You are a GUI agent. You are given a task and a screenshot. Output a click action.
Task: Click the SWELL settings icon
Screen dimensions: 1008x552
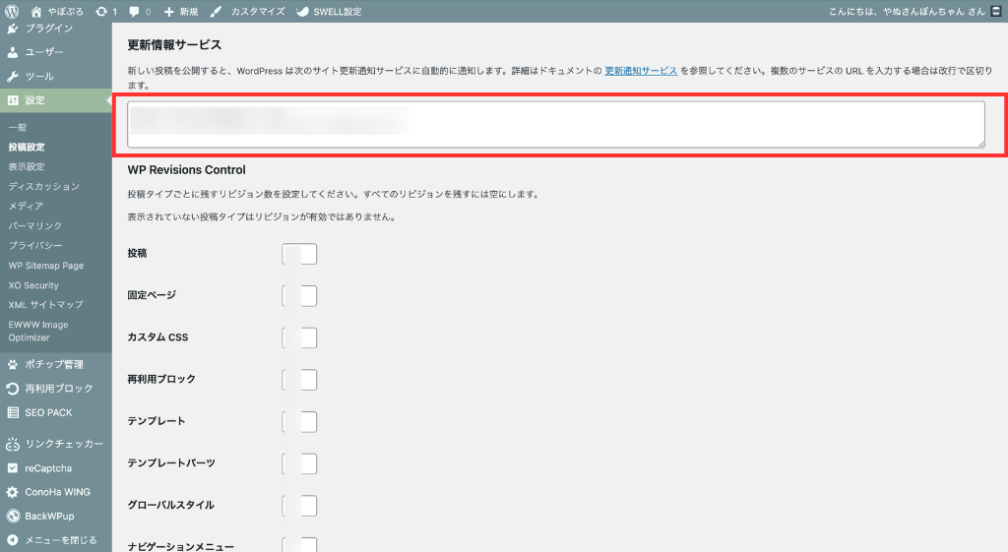pyautogui.click(x=302, y=12)
